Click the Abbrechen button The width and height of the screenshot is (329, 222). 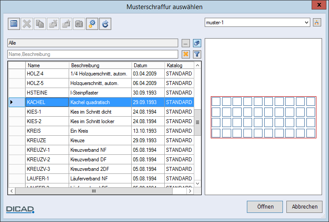click(305, 207)
